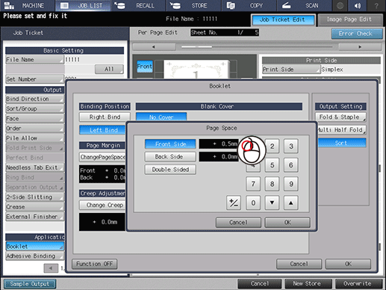Toggle the plus/minus sign key
Screen dimensions: 386x290
tap(234, 203)
